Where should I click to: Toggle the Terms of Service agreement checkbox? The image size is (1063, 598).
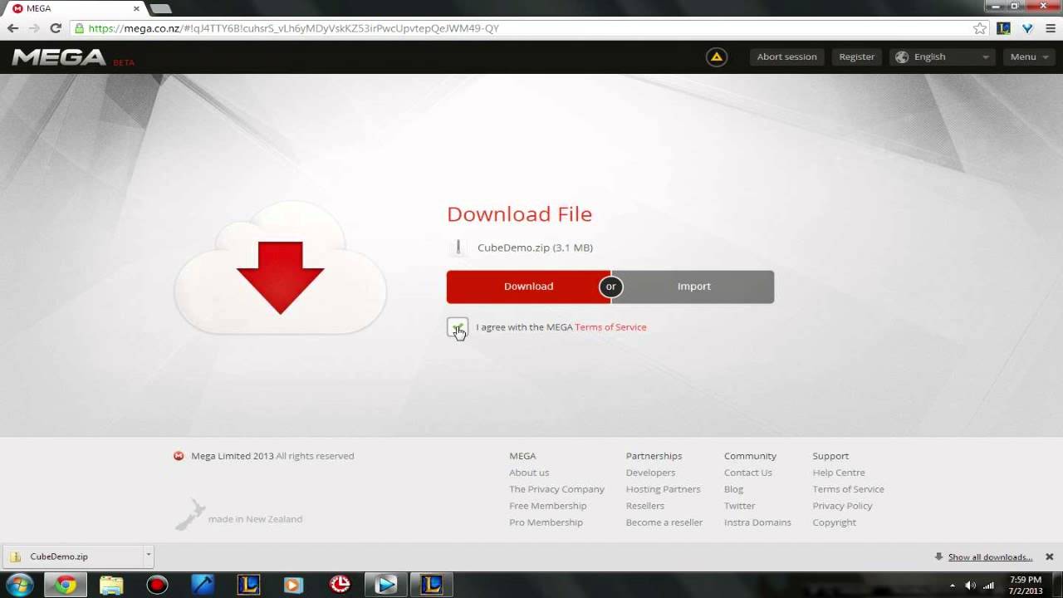(457, 327)
